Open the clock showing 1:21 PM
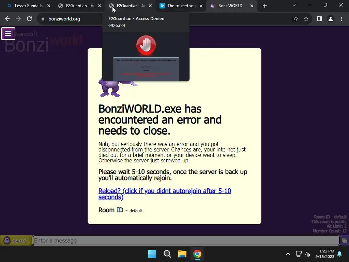Viewport: 349px width, 262px height. (x=325, y=254)
